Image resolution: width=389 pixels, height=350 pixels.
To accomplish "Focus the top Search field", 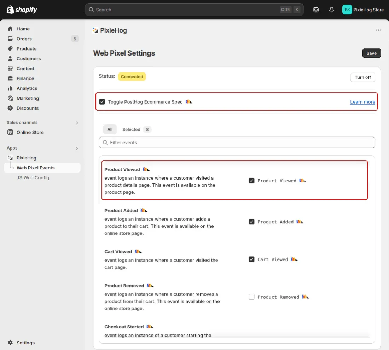I will pyautogui.click(x=194, y=10).
